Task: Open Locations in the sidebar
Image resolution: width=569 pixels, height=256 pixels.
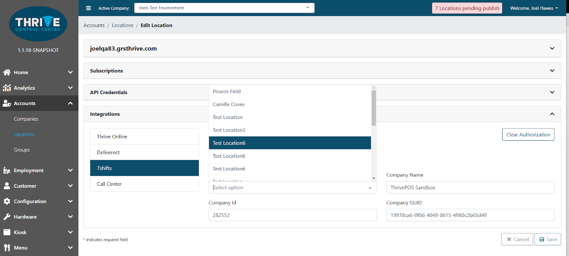Action: [x=24, y=135]
